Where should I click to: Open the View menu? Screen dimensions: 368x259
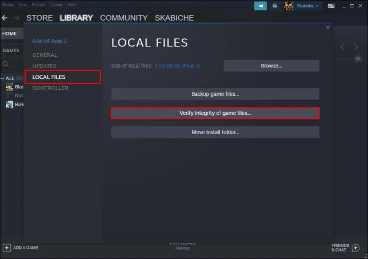(22, 5)
